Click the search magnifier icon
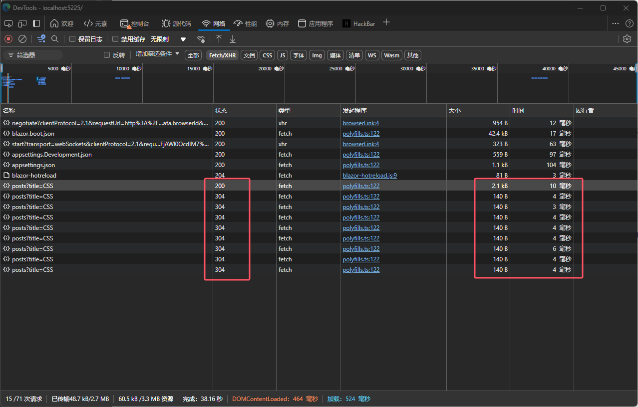 pyautogui.click(x=55, y=39)
